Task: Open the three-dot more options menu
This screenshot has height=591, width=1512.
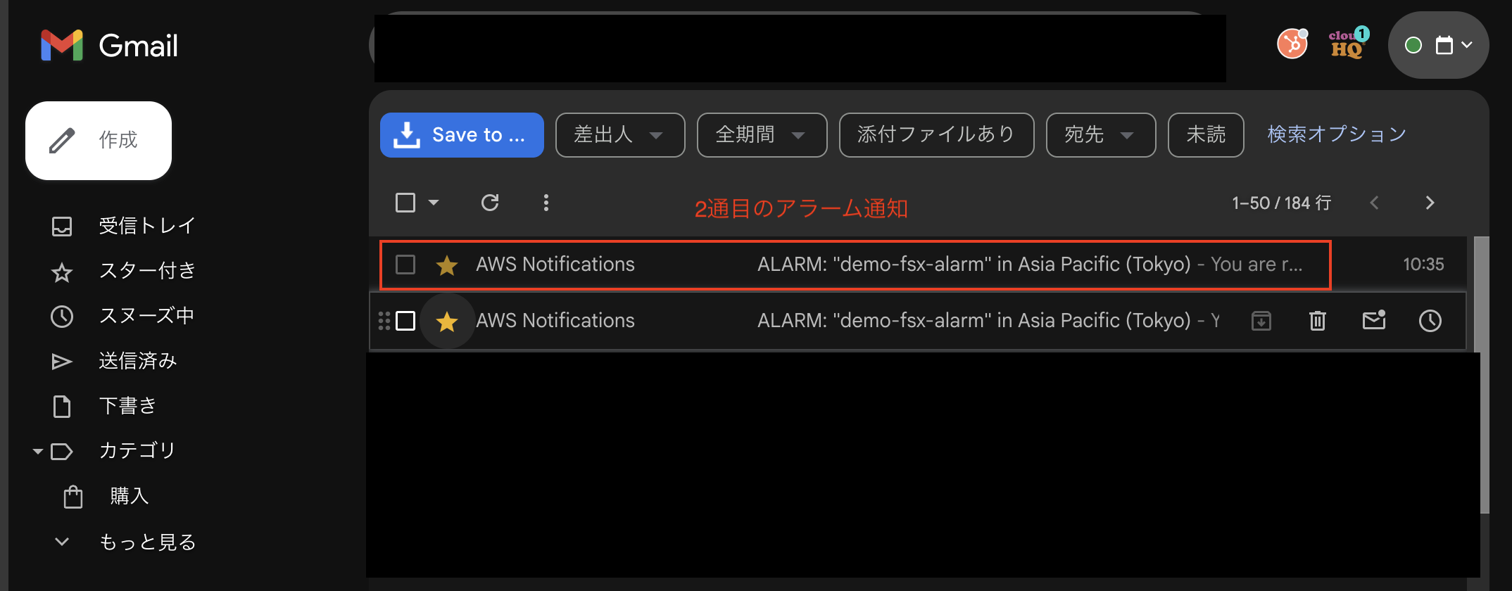Action: (546, 203)
